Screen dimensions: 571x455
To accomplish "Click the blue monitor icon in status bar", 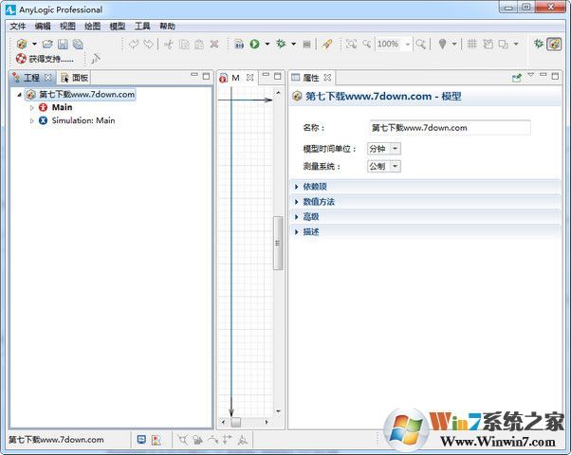I will [x=141, y=440].
